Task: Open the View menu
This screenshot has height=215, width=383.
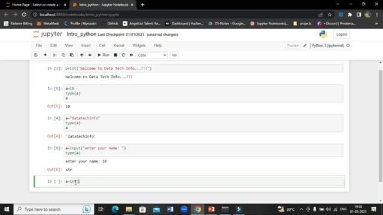Action: pos(69,45)
